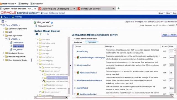Expand the Application Deployments folder
Screen dimensions: 177x100
(4, 29)
